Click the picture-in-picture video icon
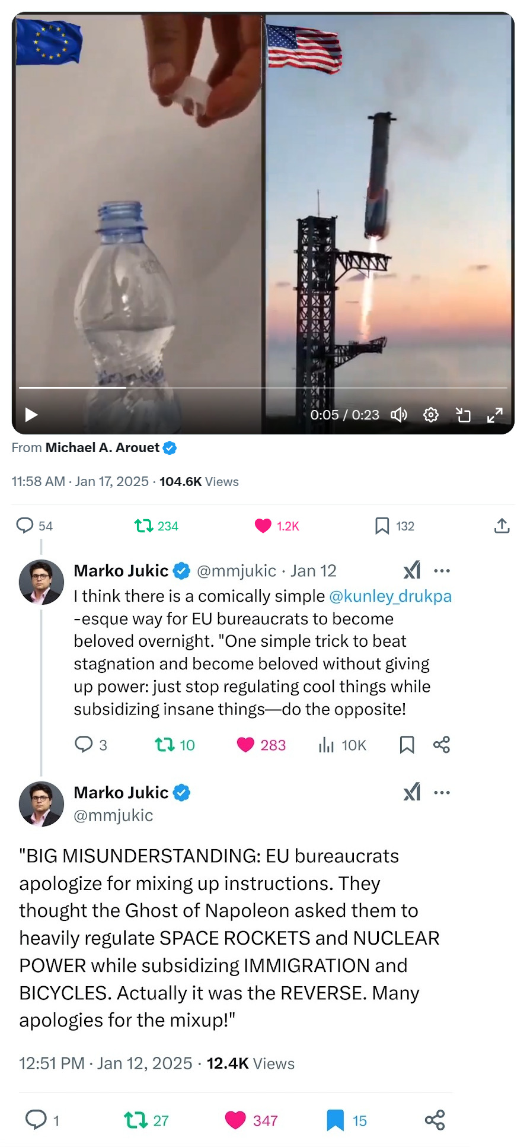Viewport: 527px width, 1147px height. click(463, 415)
